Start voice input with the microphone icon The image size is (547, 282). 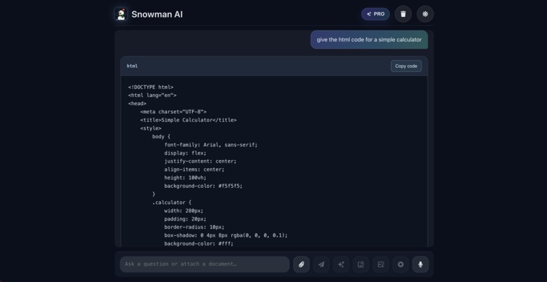(420, 264)
